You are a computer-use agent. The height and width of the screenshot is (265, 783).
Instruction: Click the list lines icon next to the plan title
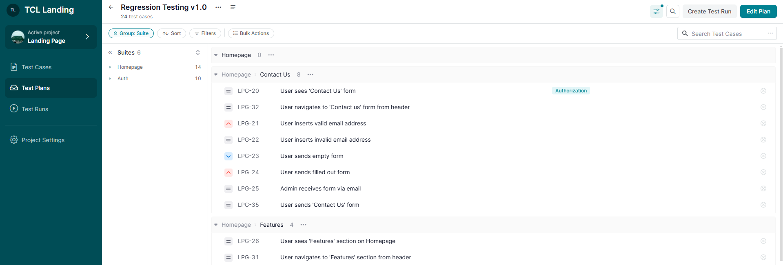coord(233,7)
